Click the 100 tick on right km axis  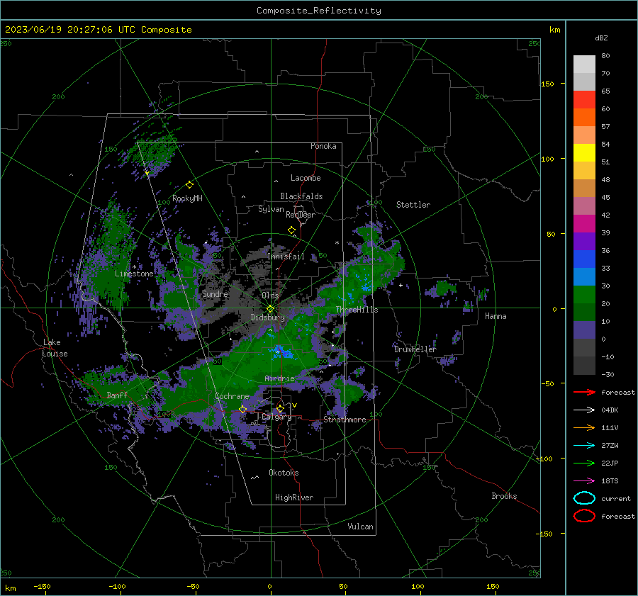(547, 159)
